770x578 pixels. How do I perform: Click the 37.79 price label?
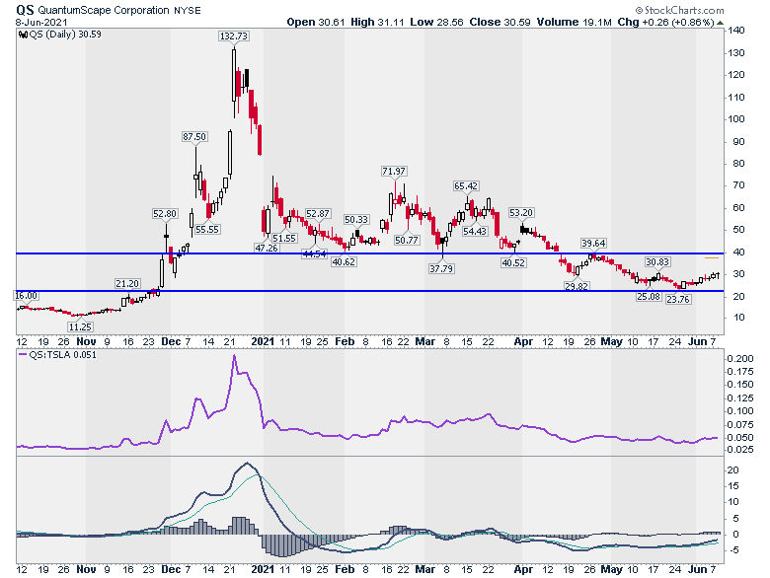coord(441,269)
